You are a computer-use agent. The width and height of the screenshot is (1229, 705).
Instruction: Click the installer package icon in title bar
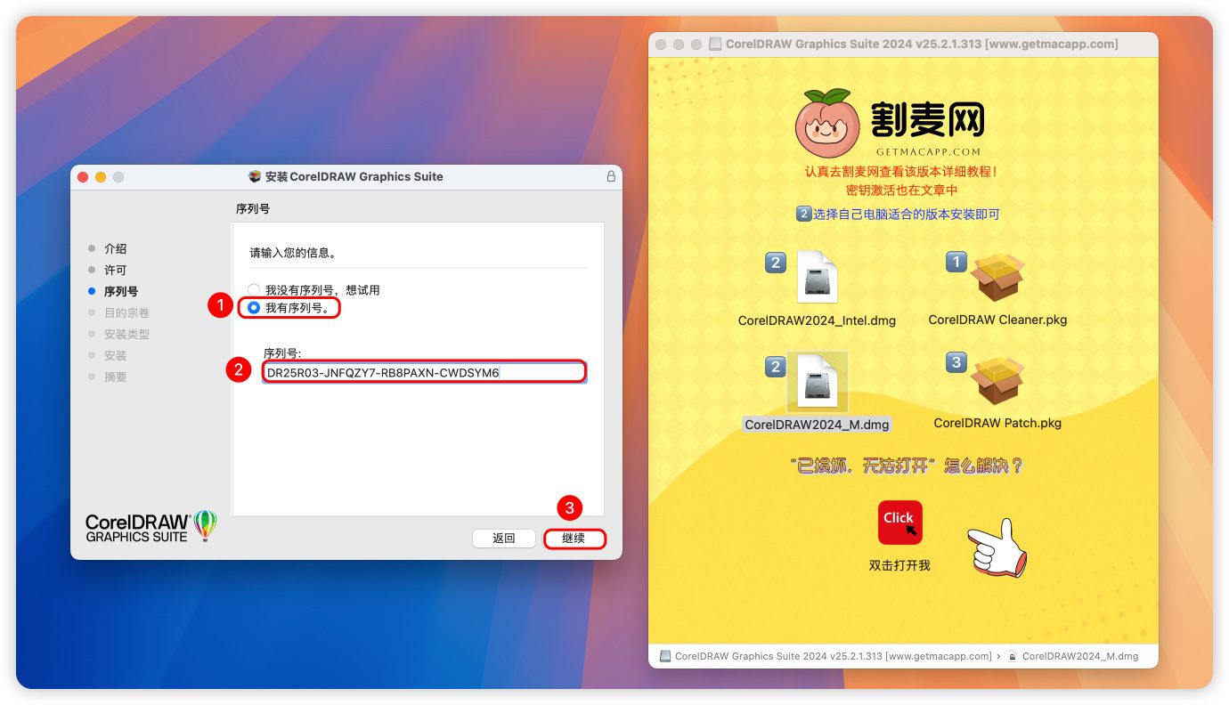[x=255, y=176]
